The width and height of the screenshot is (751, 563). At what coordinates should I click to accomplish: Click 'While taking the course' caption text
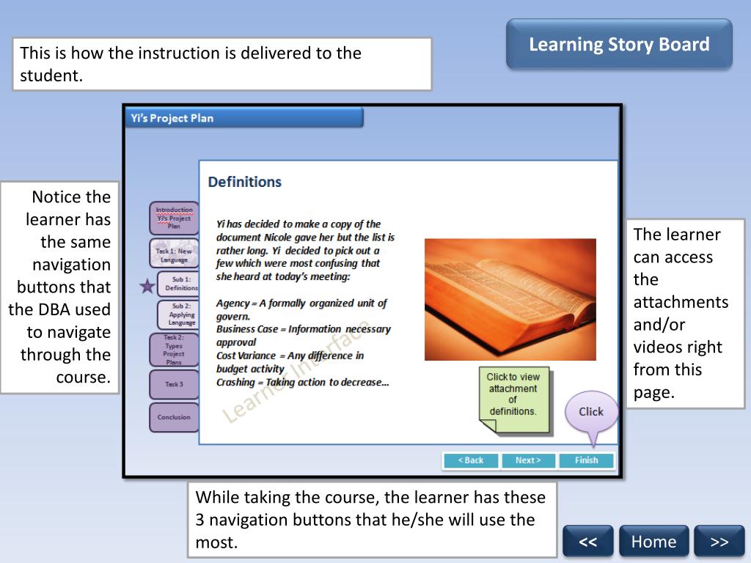tap(372, 520)
